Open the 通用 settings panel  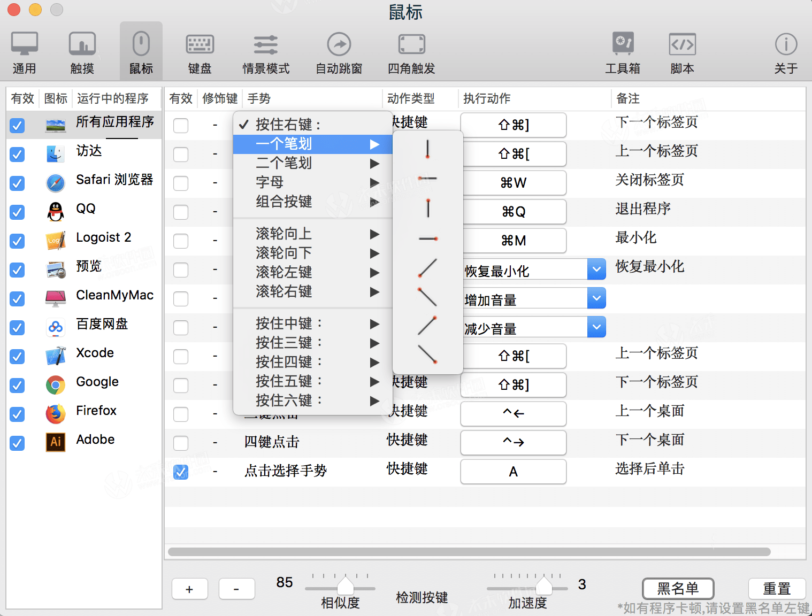[24, 51]
